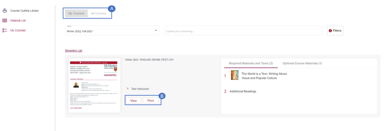Click the My Courses list icon
386x131 pixels.
pos(5,30)
